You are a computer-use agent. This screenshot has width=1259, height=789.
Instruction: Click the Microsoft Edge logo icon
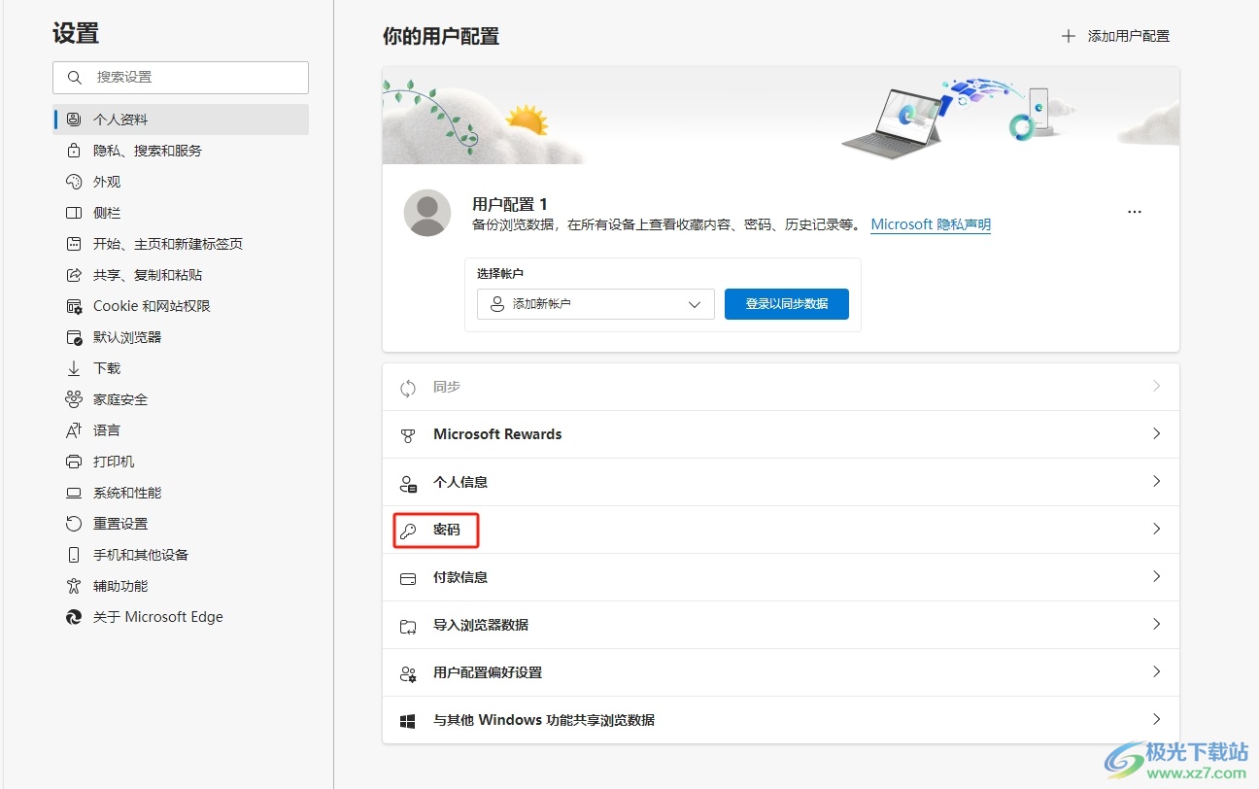[x=74, y=617]
